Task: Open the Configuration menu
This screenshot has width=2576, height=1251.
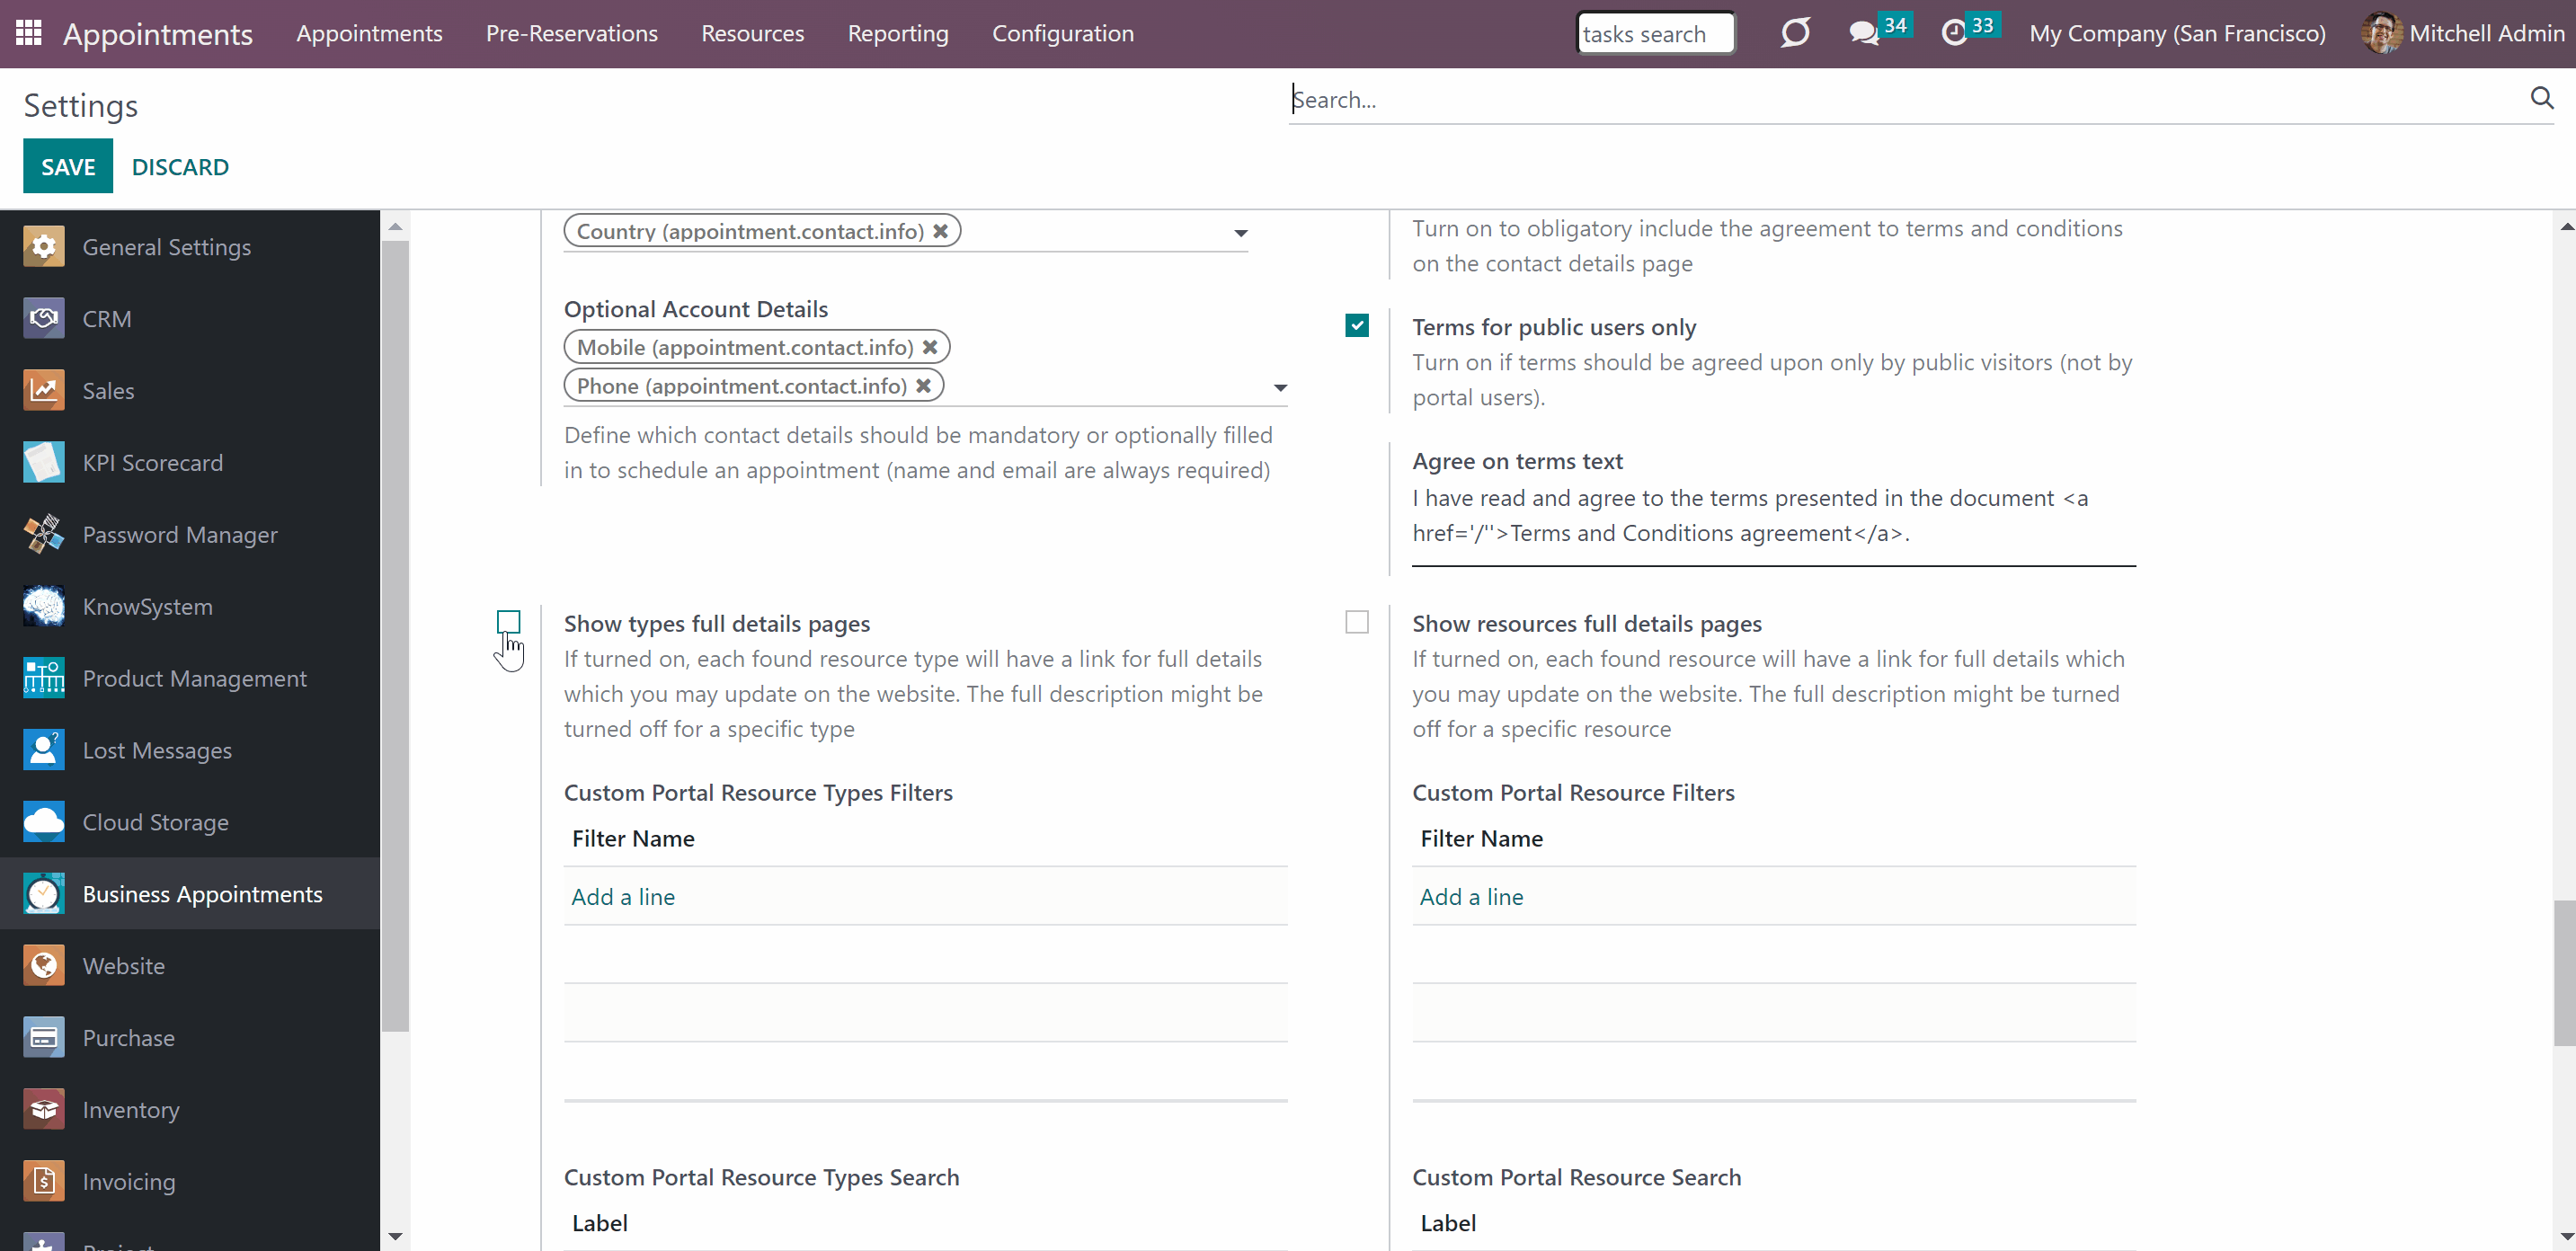Action: point(1063,33)
